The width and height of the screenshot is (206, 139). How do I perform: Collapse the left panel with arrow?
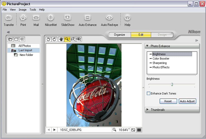tap(8, 32)
